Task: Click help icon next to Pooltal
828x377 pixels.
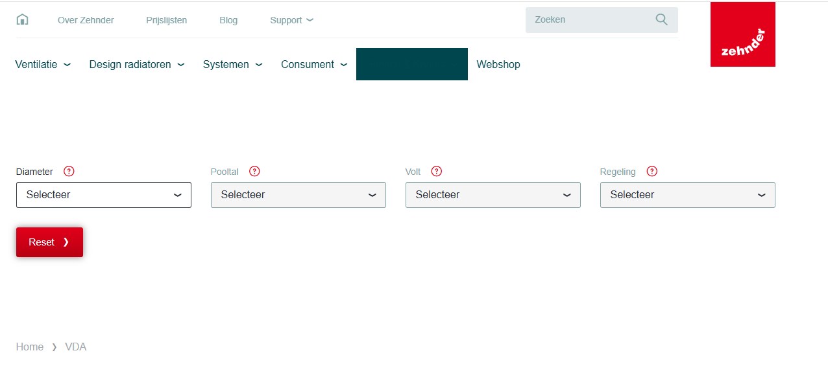Action: click(254, 172)
